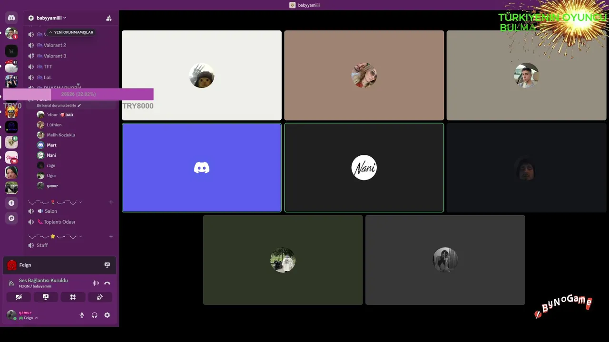The width and height of the screenshot is (609, 342).
Task: Jump to new unreads via YENİ OKUNMAMIŞLAR
Action: tap(71, 32)
